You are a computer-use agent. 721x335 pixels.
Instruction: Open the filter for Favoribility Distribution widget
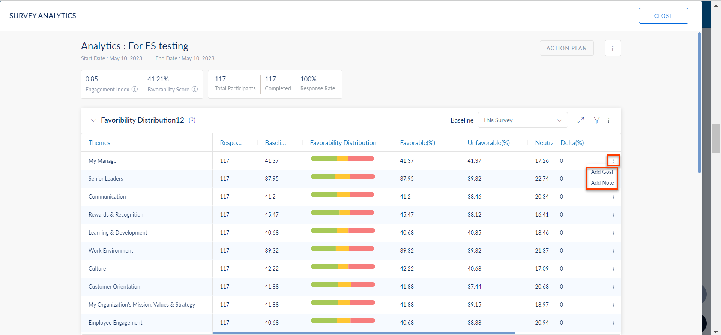(597, 120)
